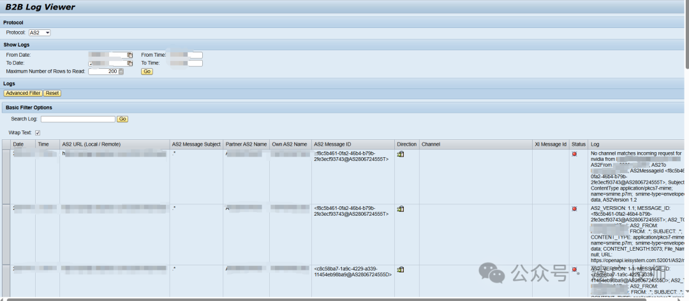Click Go button beside Search Log field

tap(122, 119)
